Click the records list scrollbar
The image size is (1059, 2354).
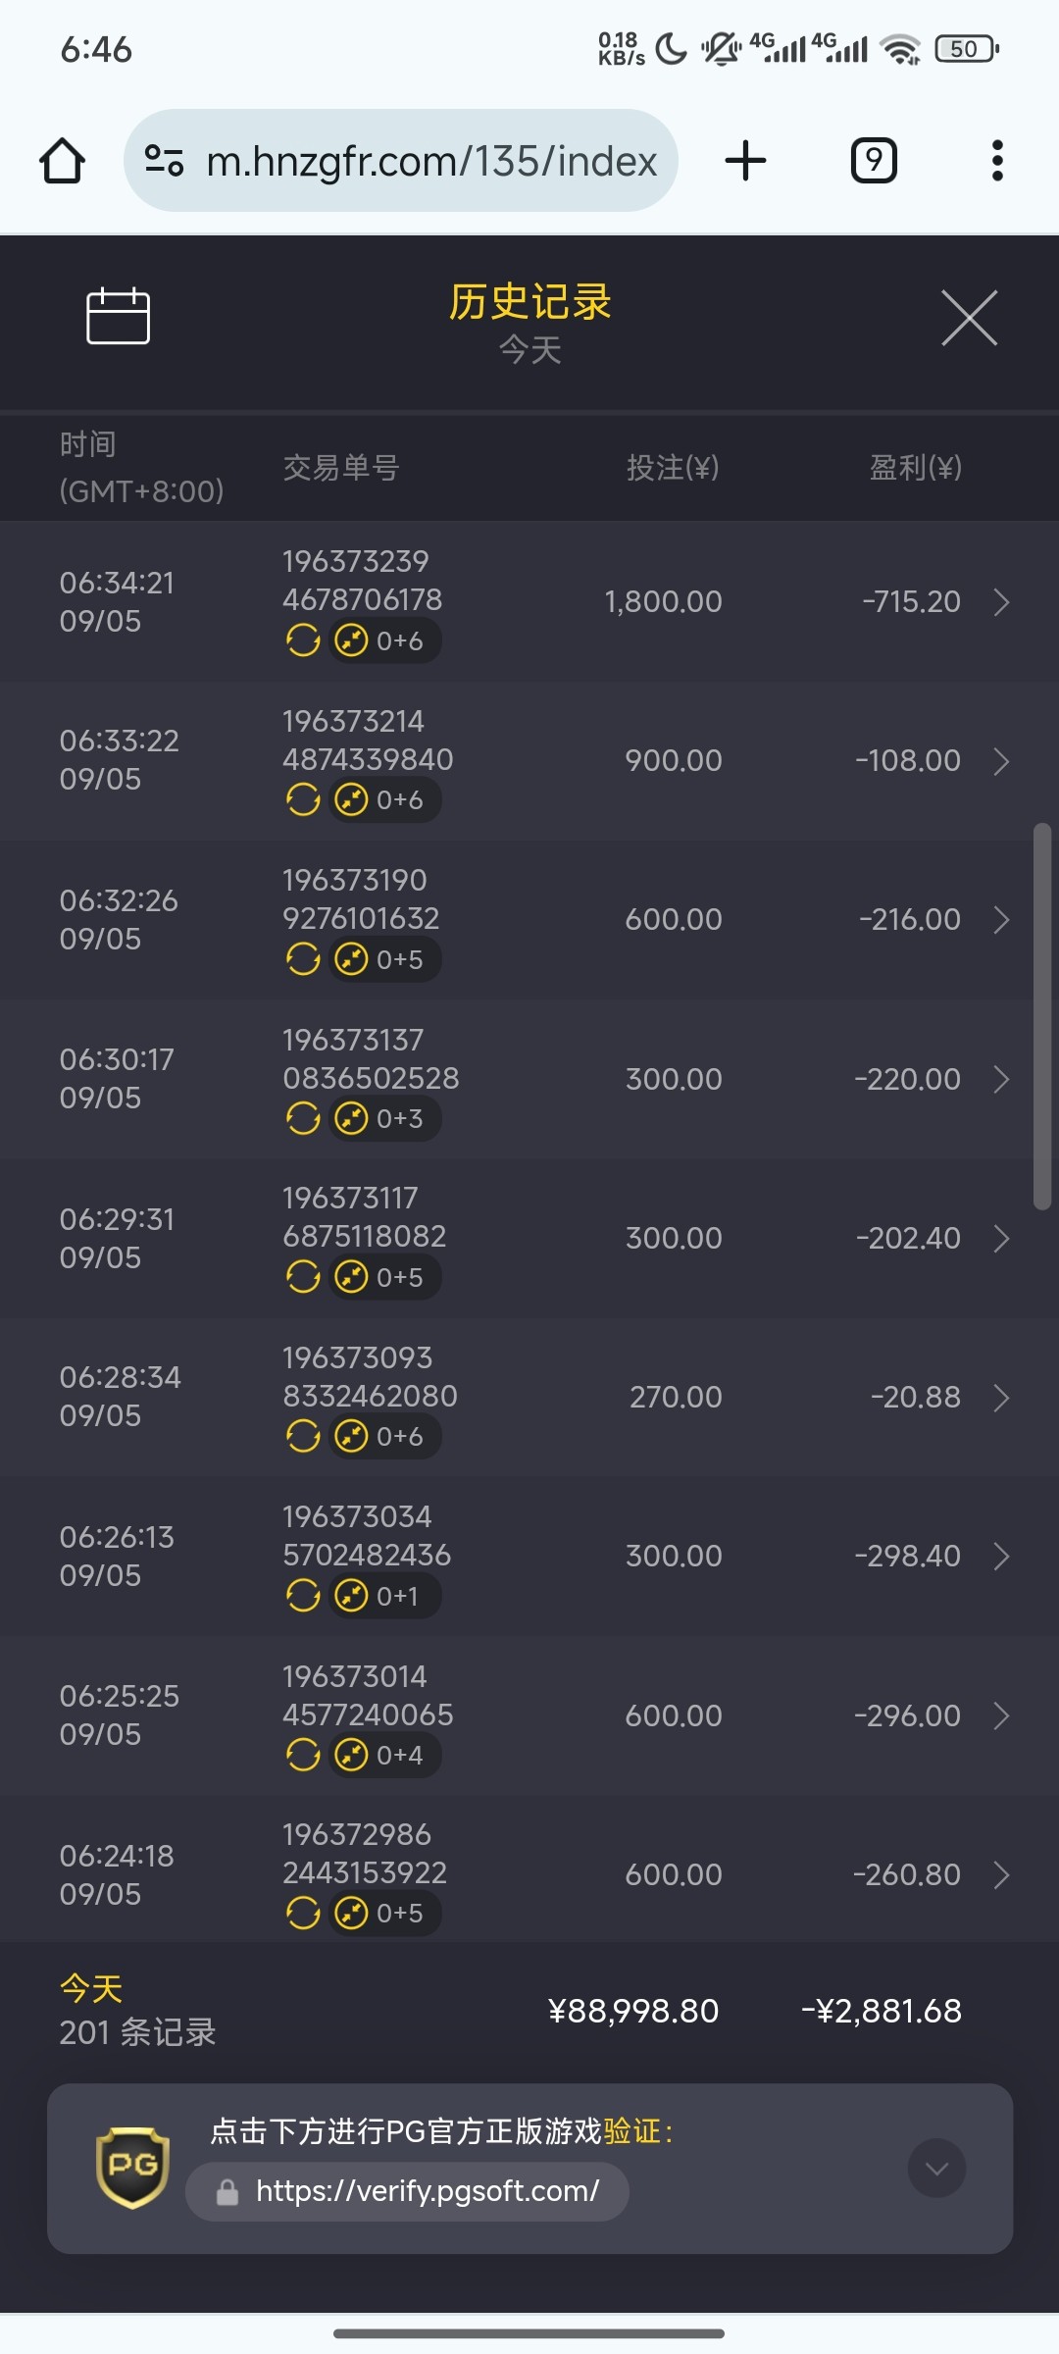(1042, 1016)
